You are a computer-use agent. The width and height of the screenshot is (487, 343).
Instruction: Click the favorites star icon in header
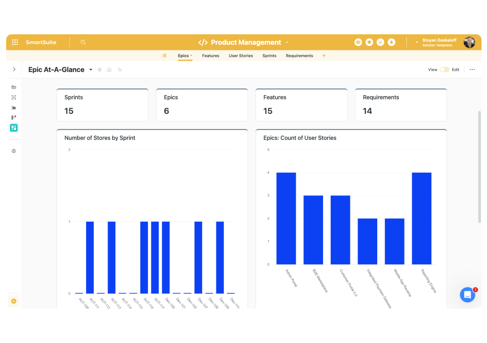coord(369,42)
